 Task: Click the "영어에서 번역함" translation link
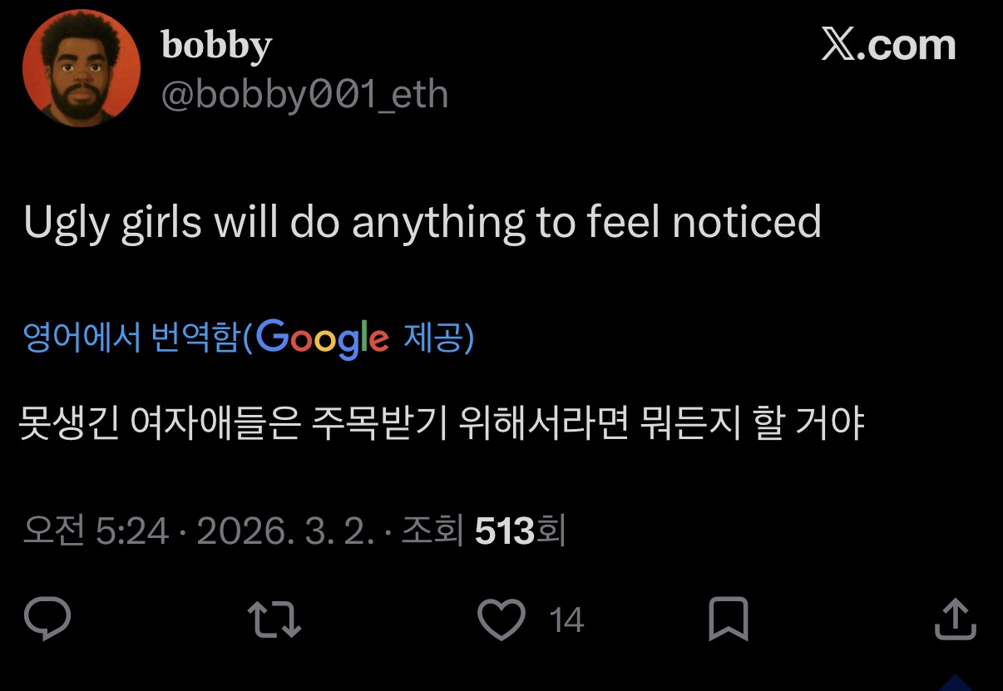click(131, 339)
